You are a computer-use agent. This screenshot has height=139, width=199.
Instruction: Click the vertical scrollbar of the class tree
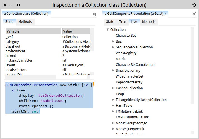tap(192, 66)
